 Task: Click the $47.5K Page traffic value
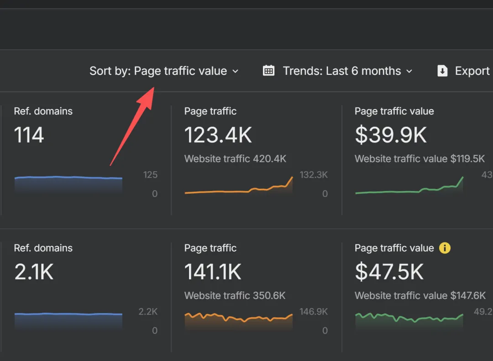pos(389,272)
